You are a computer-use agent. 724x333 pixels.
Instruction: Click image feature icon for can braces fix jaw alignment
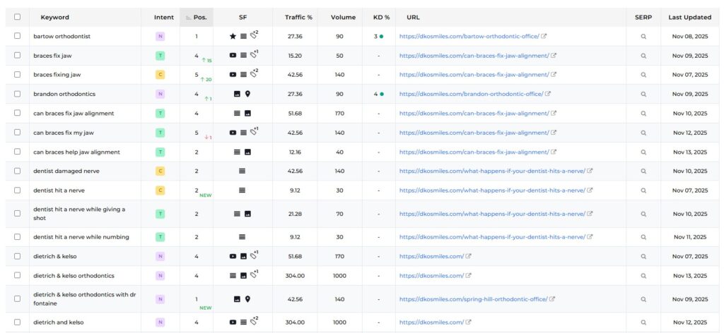(247, 114)
